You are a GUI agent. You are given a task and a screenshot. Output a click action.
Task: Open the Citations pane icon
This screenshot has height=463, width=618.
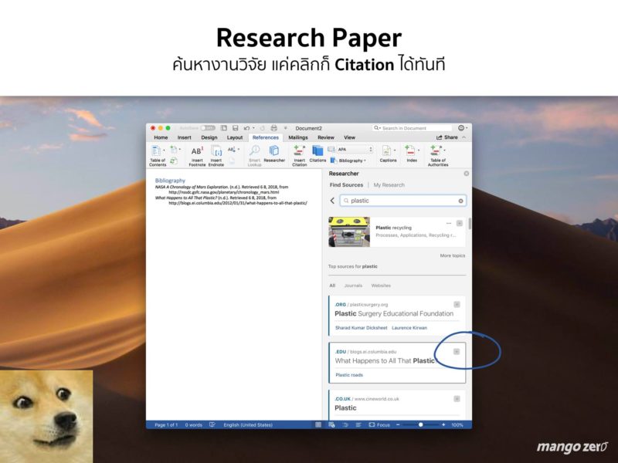pos(317,151)
